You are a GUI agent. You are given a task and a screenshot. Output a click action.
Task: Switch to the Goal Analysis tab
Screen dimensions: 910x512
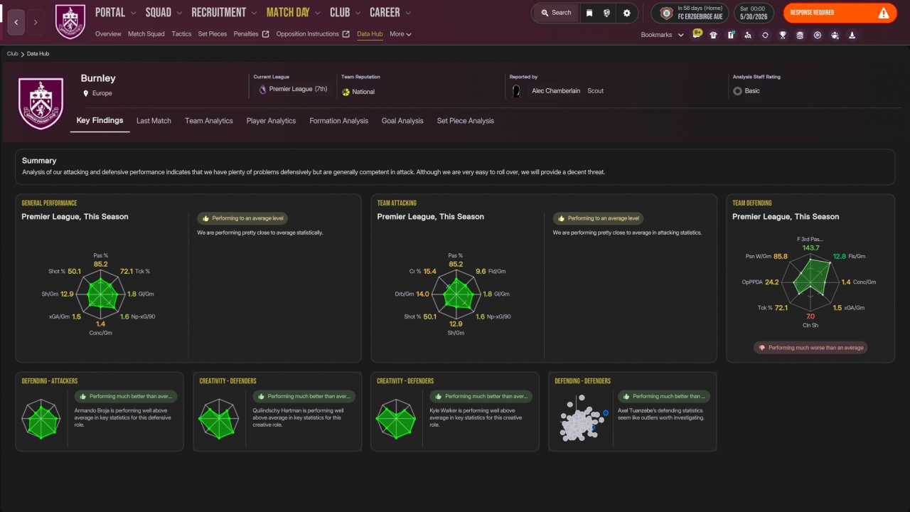[x=402, y=121]
